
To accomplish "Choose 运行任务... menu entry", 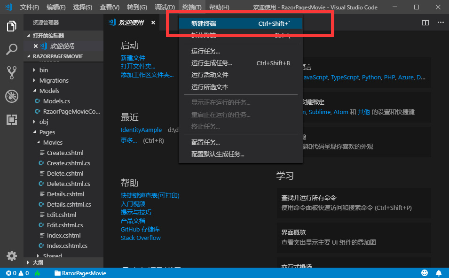I will 241,52.
